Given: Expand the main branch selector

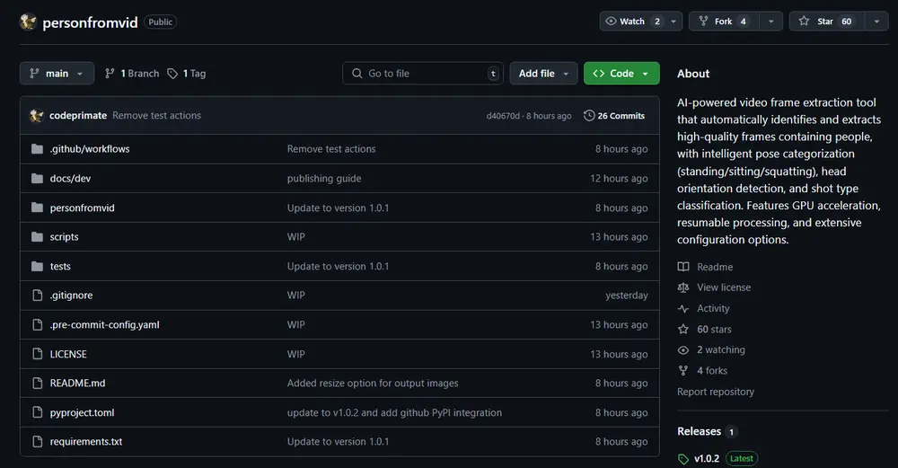Looking at the screenshot, I should [x=57, y=74].
